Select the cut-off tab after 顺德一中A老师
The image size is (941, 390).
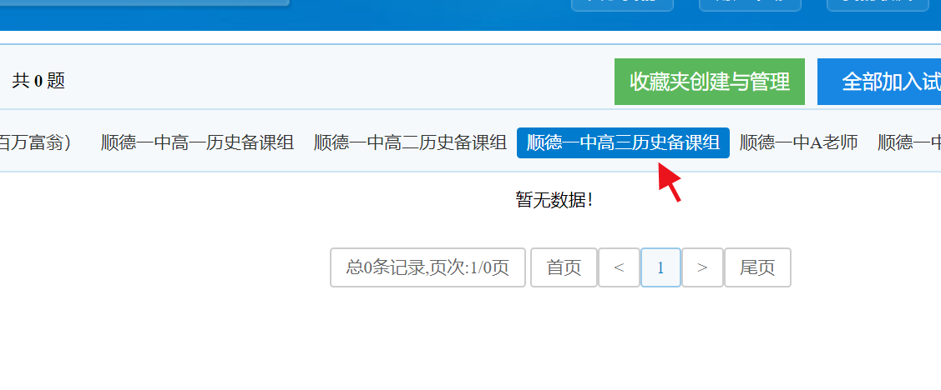coord(910,142)
